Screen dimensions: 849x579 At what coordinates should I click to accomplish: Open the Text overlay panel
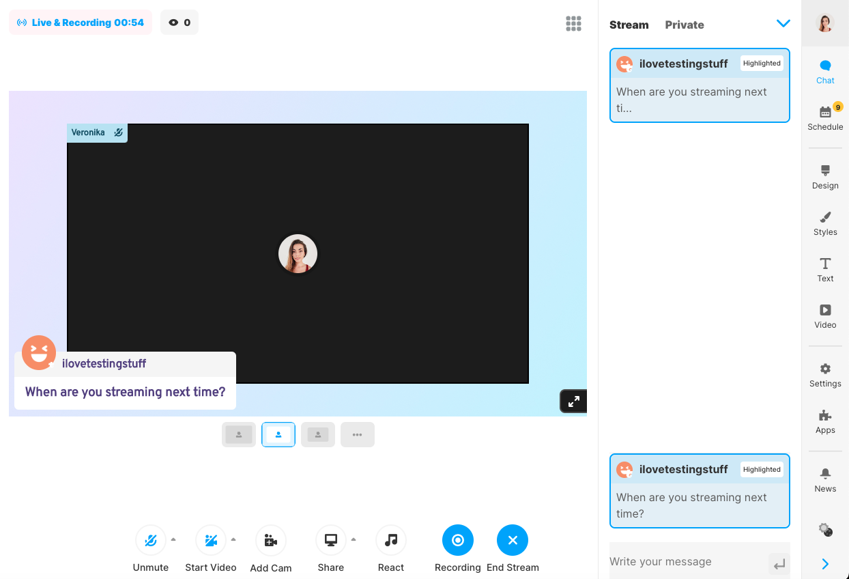[x=825, y=270]
